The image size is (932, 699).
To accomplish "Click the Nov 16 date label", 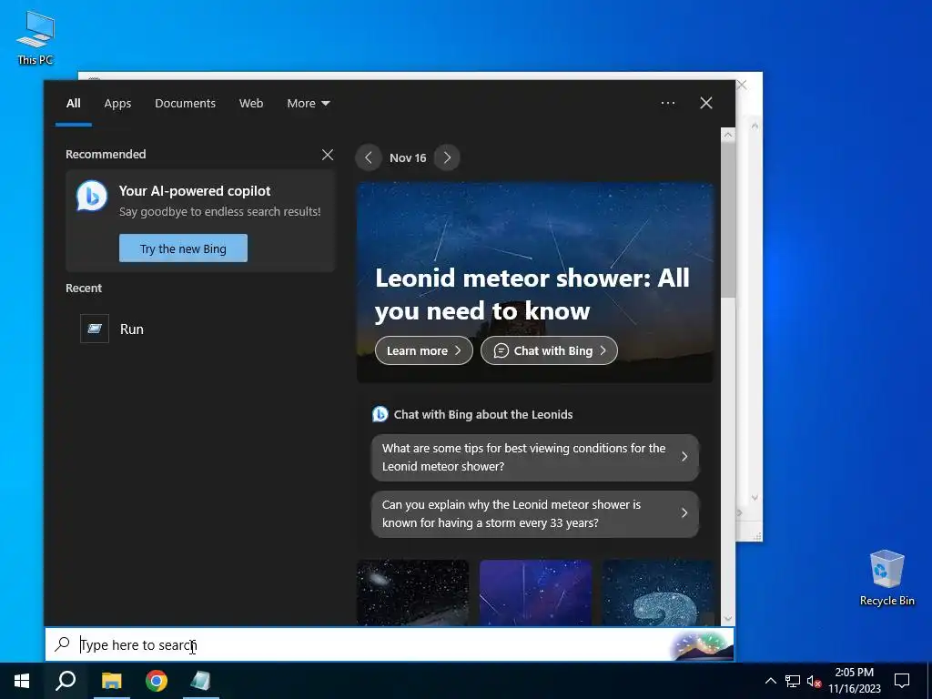I will 408,158.
